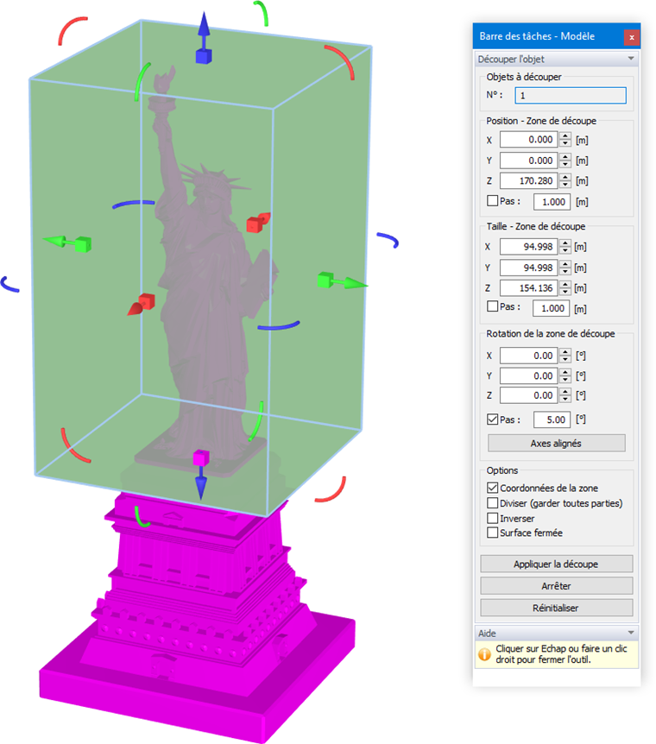Collapse the Découper l'objet section arrow
This screenshot has height=744, width=656.
click(631, 59)
